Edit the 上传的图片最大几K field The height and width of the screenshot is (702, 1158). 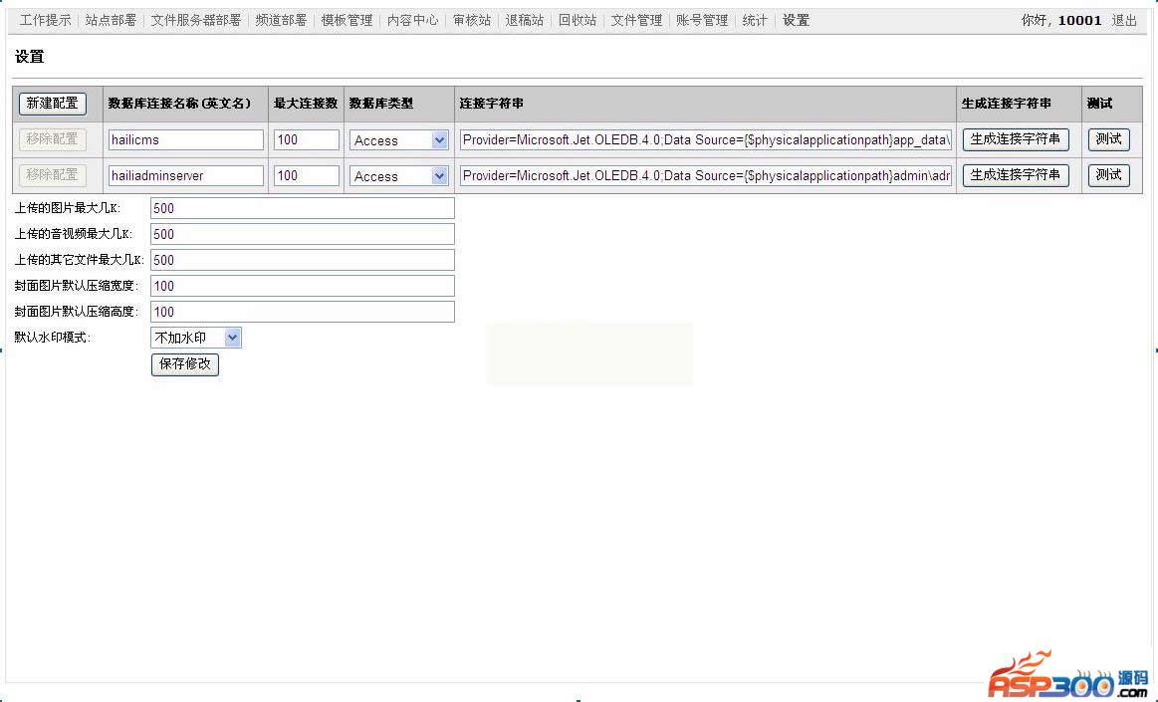coord(303,208)
